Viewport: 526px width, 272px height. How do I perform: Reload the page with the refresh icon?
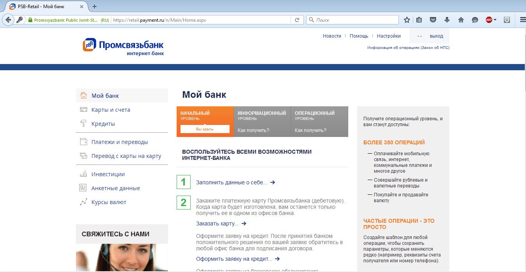click(x=297, y=20)
